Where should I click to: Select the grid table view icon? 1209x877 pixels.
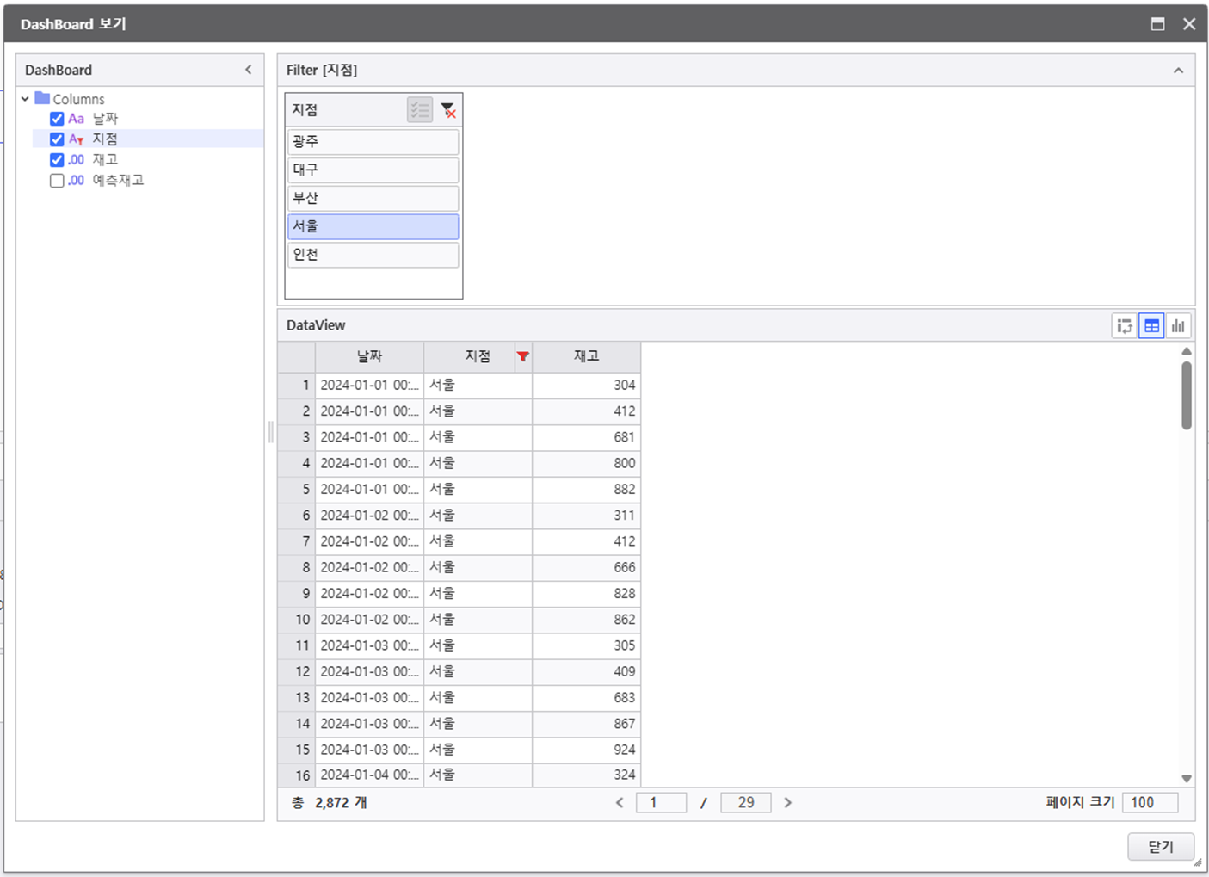[x=1151, y=326]
